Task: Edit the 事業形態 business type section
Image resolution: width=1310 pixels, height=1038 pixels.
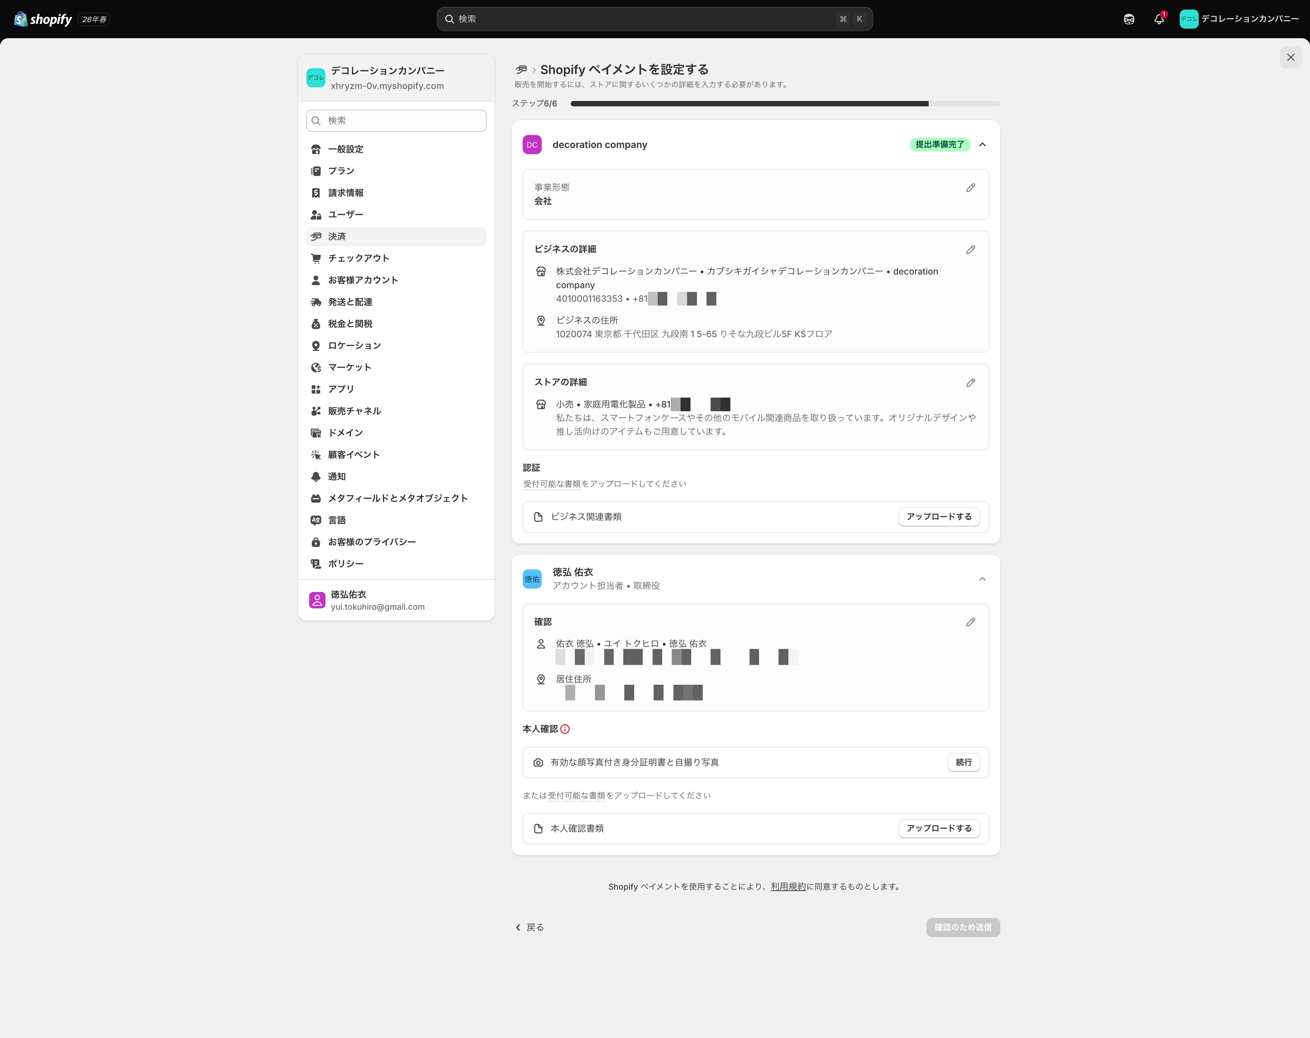Action: [970, 188]
